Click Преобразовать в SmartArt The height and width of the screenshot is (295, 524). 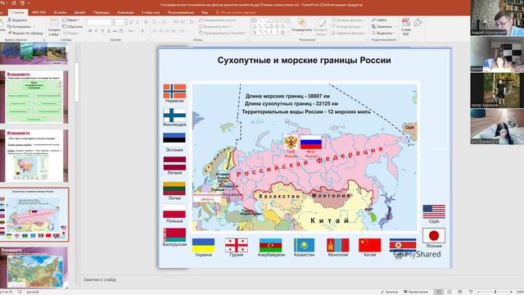click(x=222, y=33)
